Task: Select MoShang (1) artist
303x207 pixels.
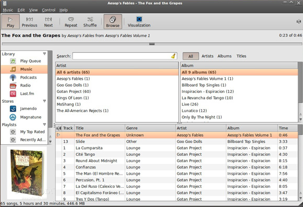Action: (x=117, y=104)
